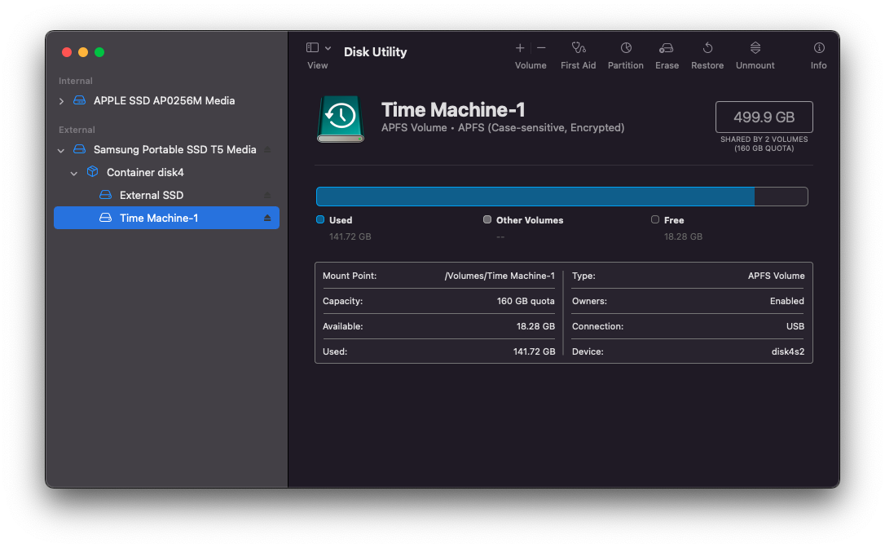This screenshot has width=885, height=548.
Task: Unmount the selected volume from toolbar
Action: click(x=755, y=48)
